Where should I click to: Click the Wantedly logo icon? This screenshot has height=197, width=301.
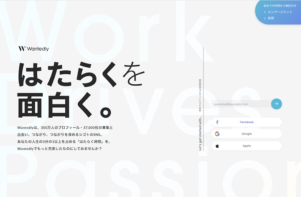(22, 48)
